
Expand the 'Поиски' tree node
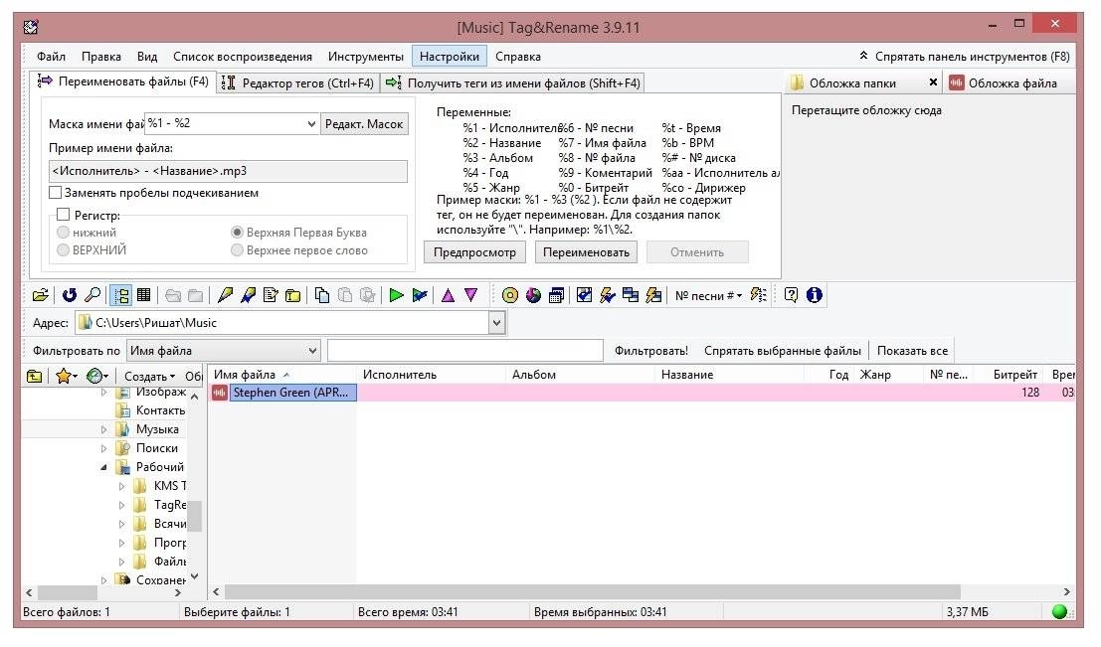point(103,448)
